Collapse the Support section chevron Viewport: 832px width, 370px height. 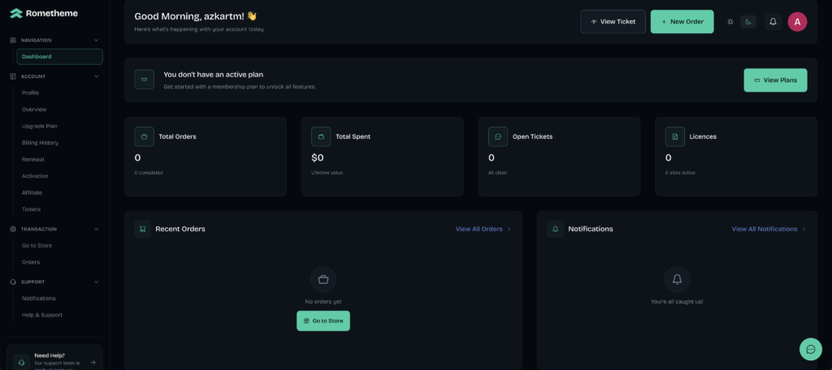click(96, 282)
